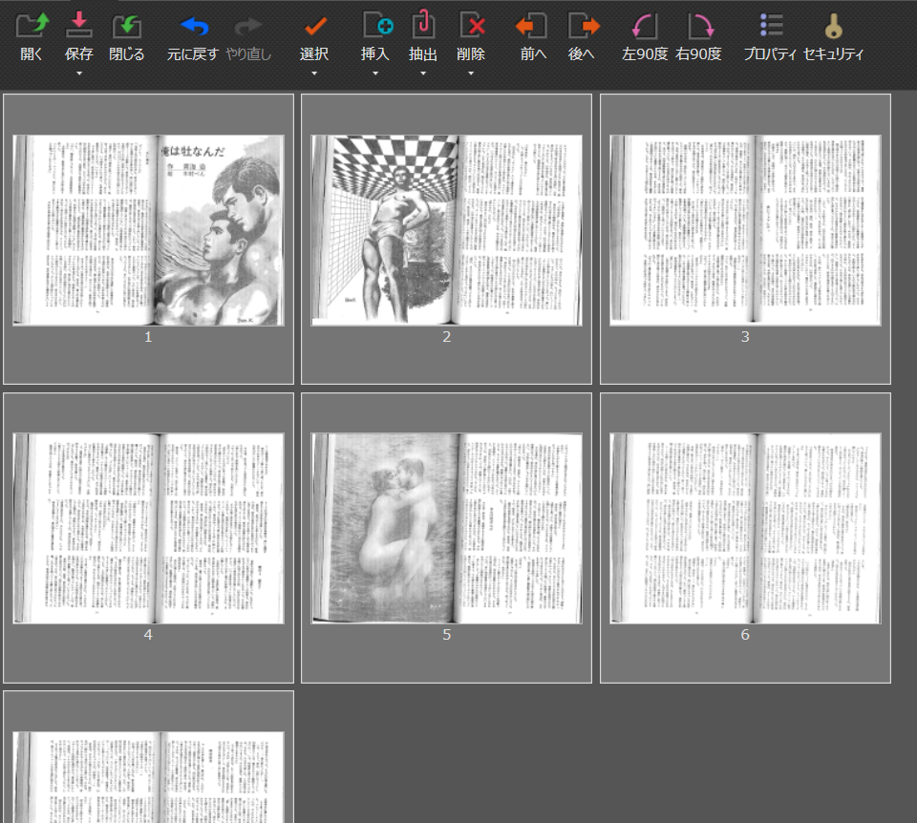Click the 閉じる (Close) file icon
This screenshot has height=823, width=917.
click(x=126, y=27)
